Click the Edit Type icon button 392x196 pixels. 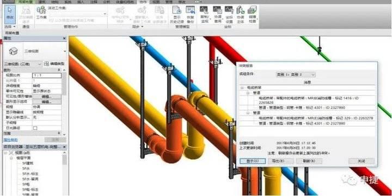tap(54, 64)
